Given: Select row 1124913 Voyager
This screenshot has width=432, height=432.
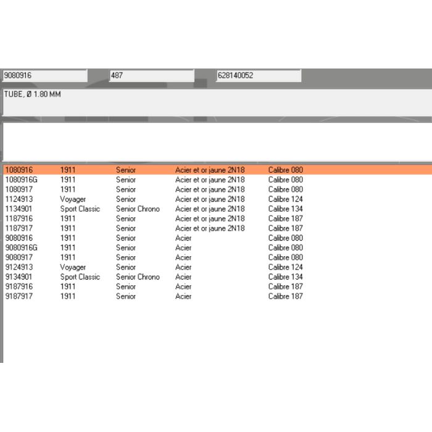Looking at the screenshot, I should coord(217,199).
